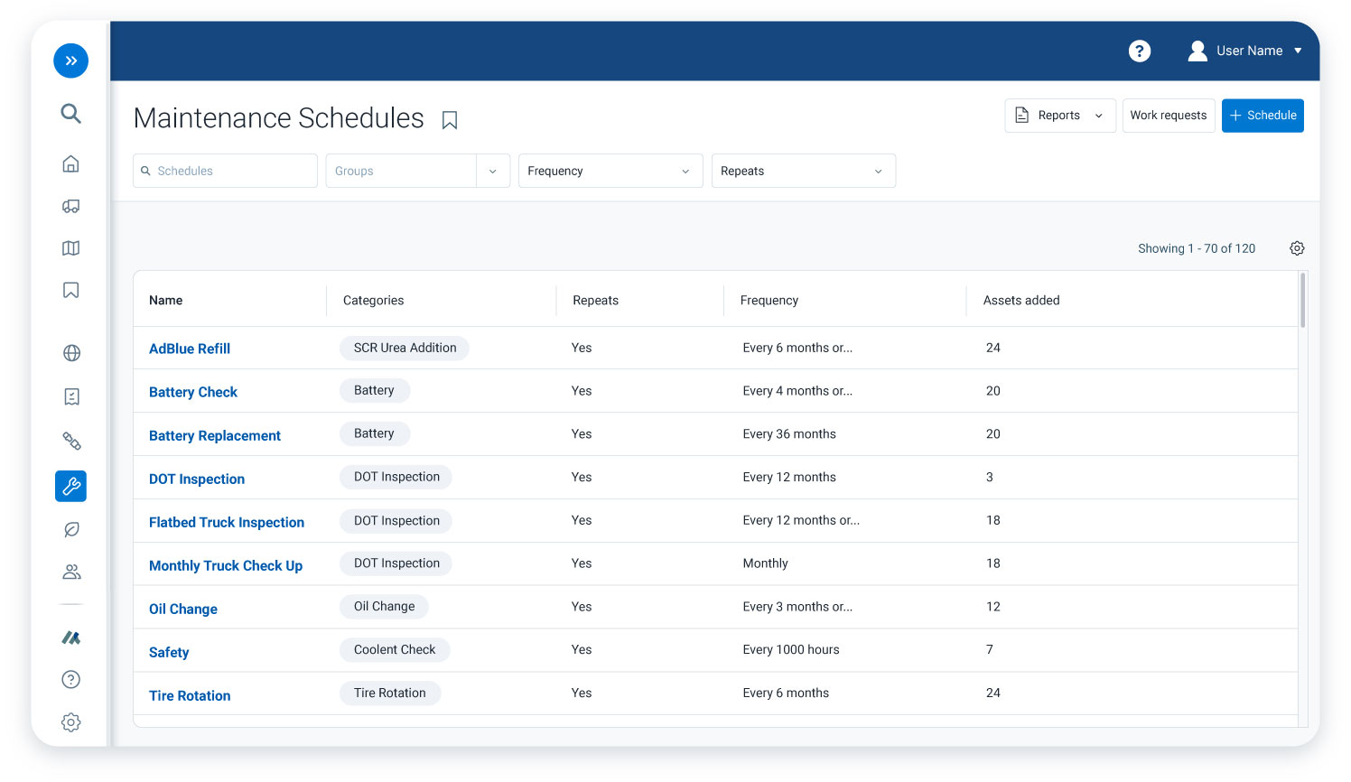The width and height of the screenshot is (1351, 782).
Task: Open the fuel/eco leaf icon
Action: click(x=70, y=529)
